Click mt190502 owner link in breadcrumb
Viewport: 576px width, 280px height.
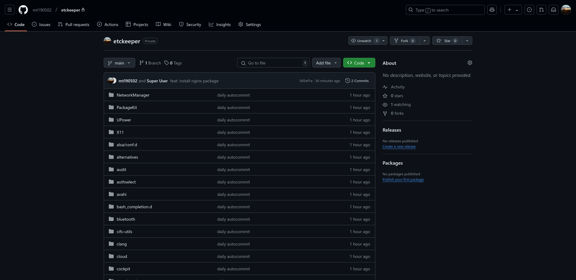point(42,10)
